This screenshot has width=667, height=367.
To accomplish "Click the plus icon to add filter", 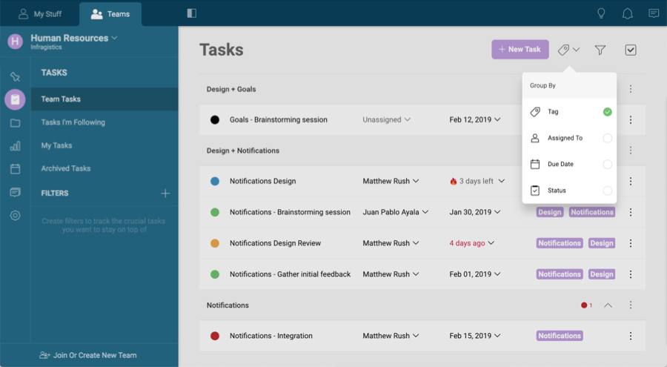I will click(165, 194).
